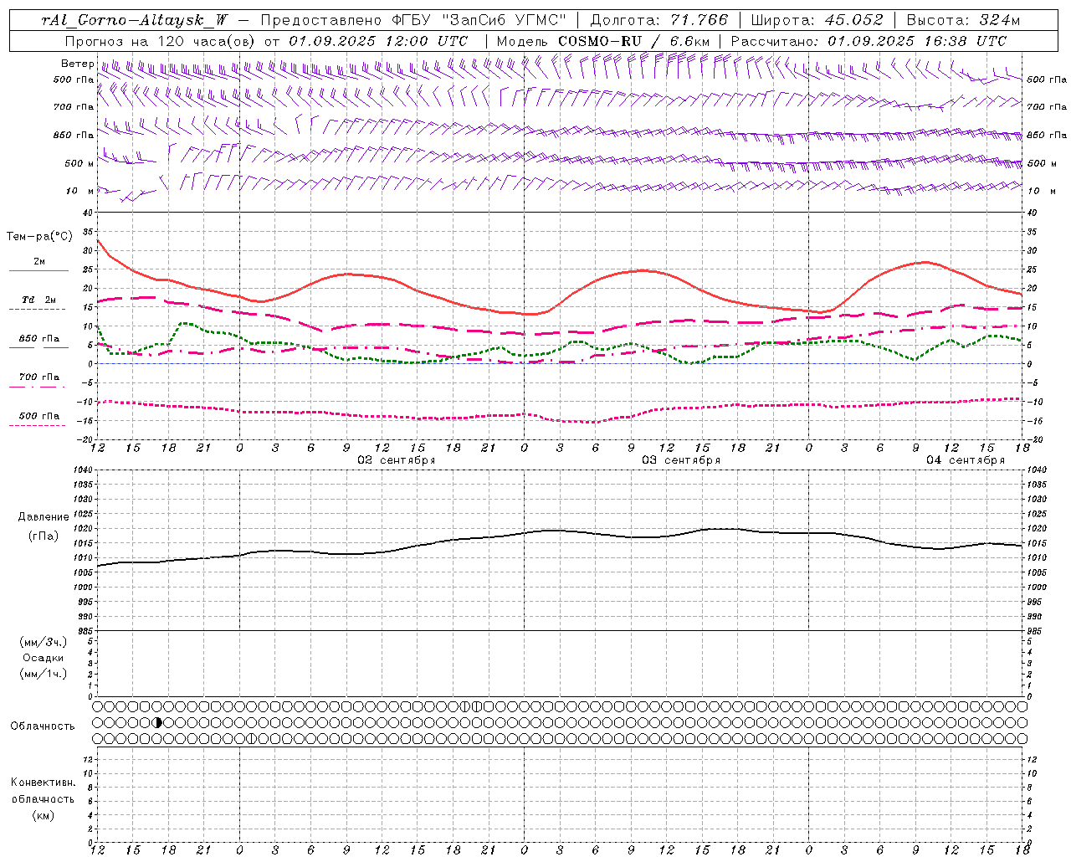
Task: Click the Конвективн. convective cloud label
Action: pos(43,783)
